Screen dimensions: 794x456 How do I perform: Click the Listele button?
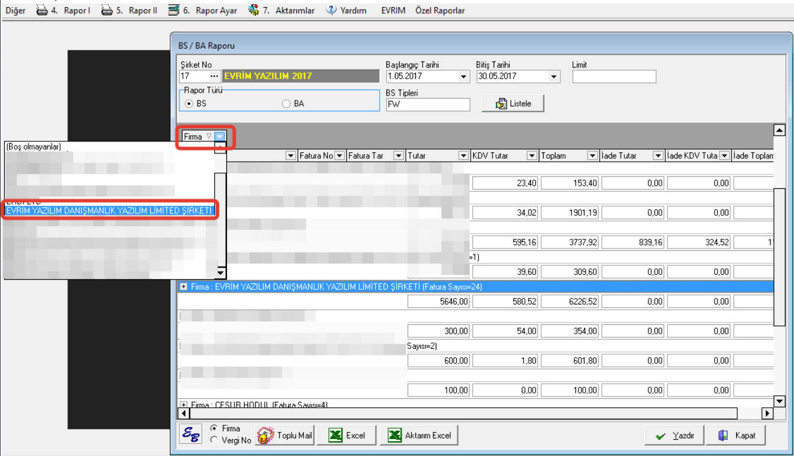(513, 103)
